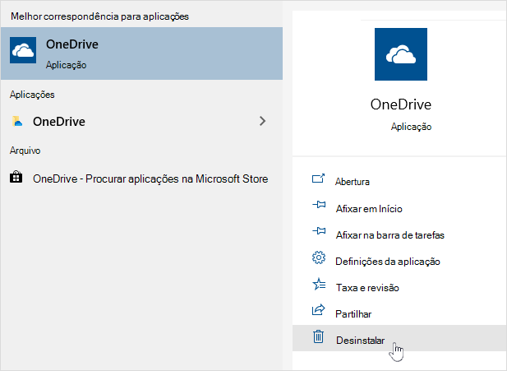507x371 pixels.
Task: Click the star icon beside Taxa e revisão
Action: tap(319, 285)
